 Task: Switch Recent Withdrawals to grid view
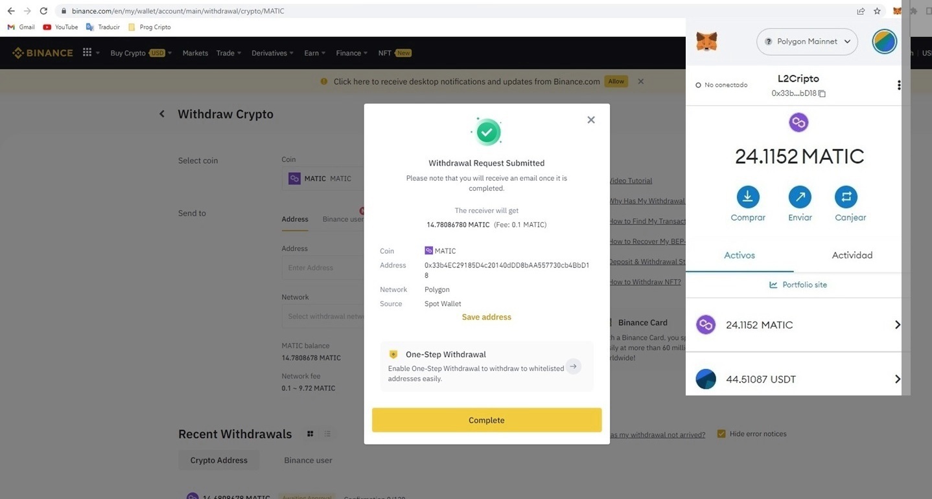310,434
